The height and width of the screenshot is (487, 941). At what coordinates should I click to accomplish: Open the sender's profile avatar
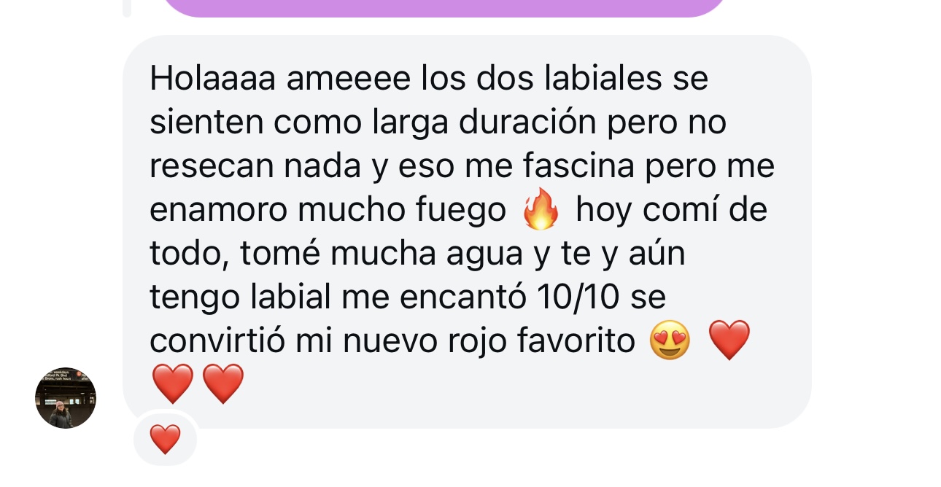coord(66,398)
